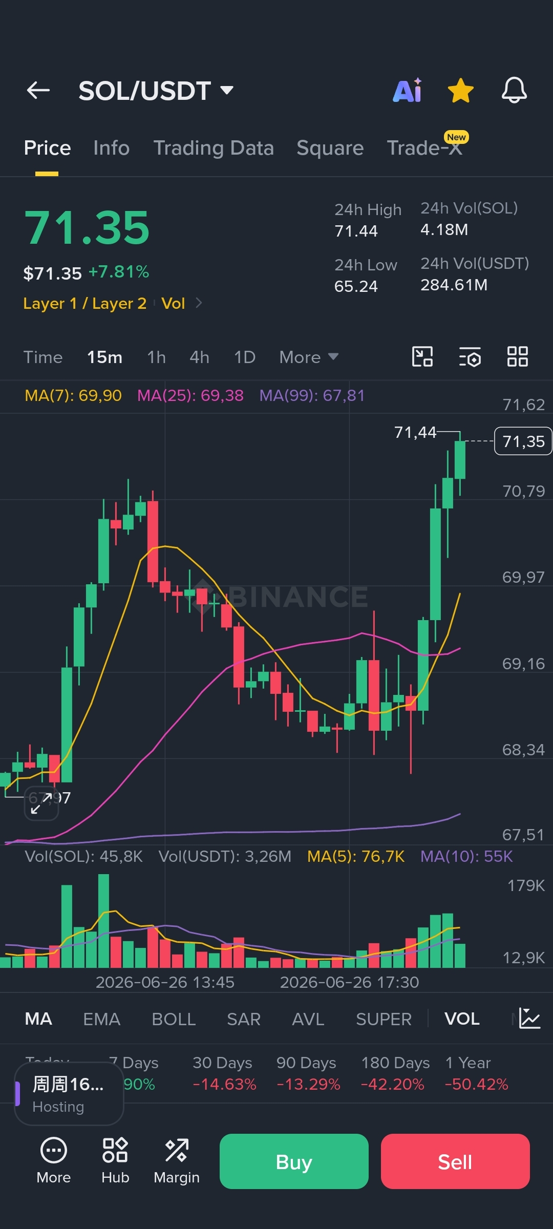Tap the volume MA(10): 55K label
Viewport: 553px width, 1229px height.
click(466, 856)
